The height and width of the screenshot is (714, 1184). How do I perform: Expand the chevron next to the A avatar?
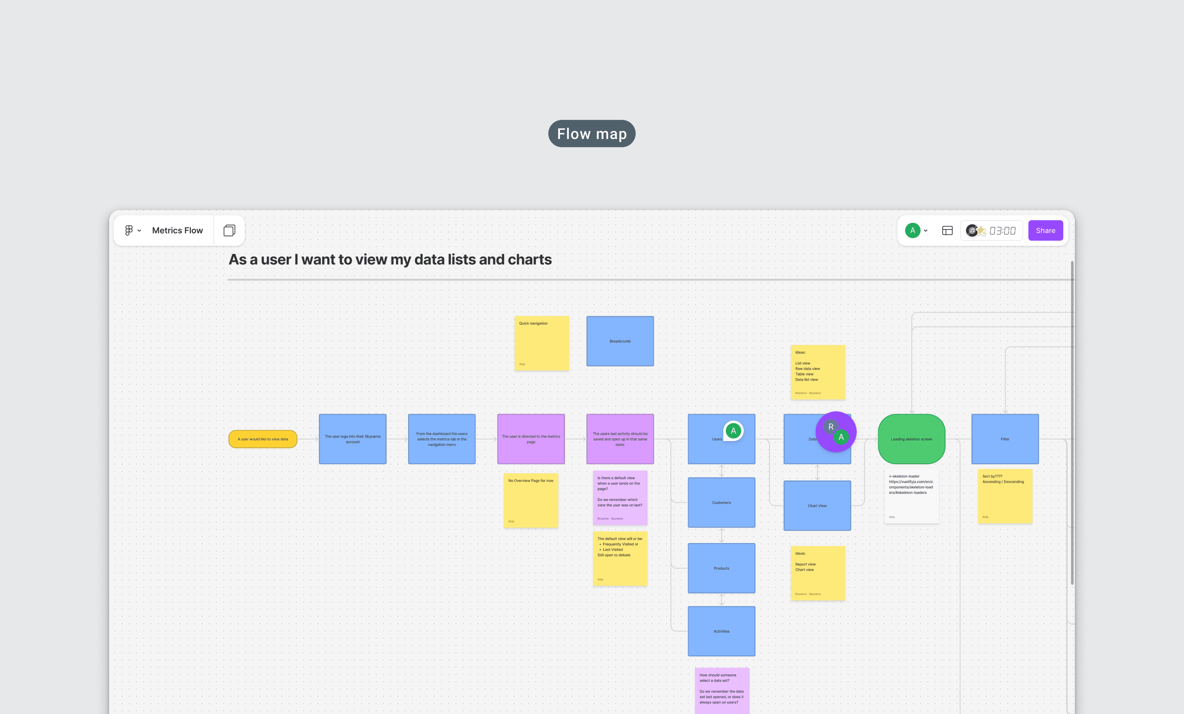[x=926, y=231]
